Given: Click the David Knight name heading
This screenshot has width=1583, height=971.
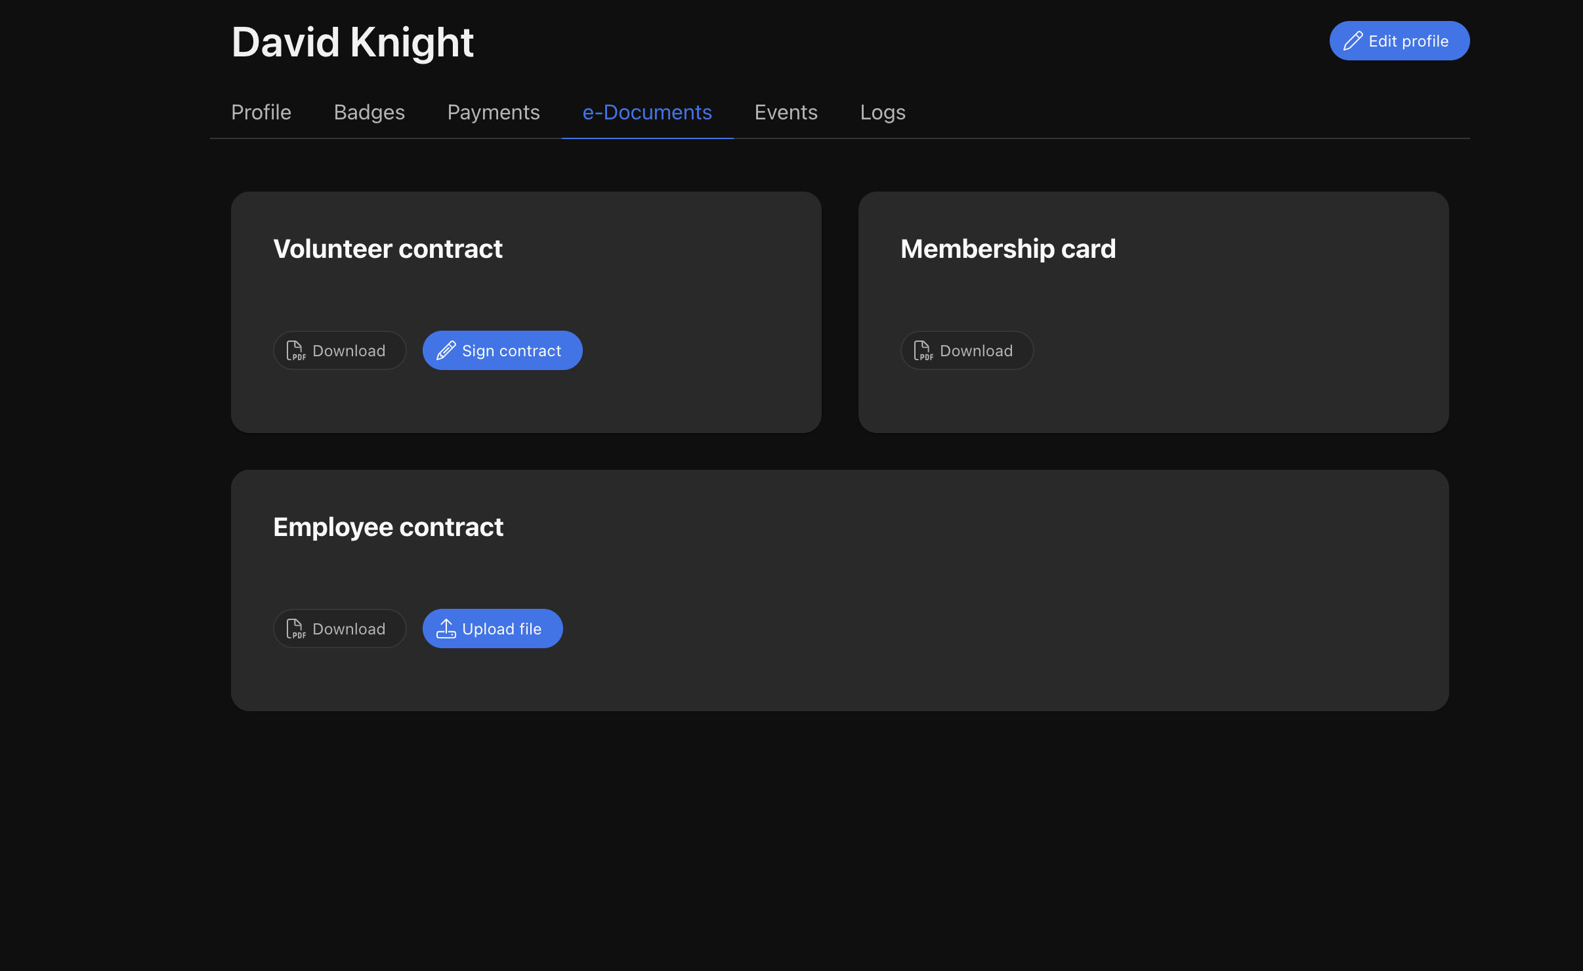Looking at the screenshot, I should [352, 43].
